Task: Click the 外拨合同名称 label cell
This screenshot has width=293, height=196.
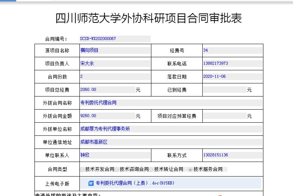Action: click(57, 103)
